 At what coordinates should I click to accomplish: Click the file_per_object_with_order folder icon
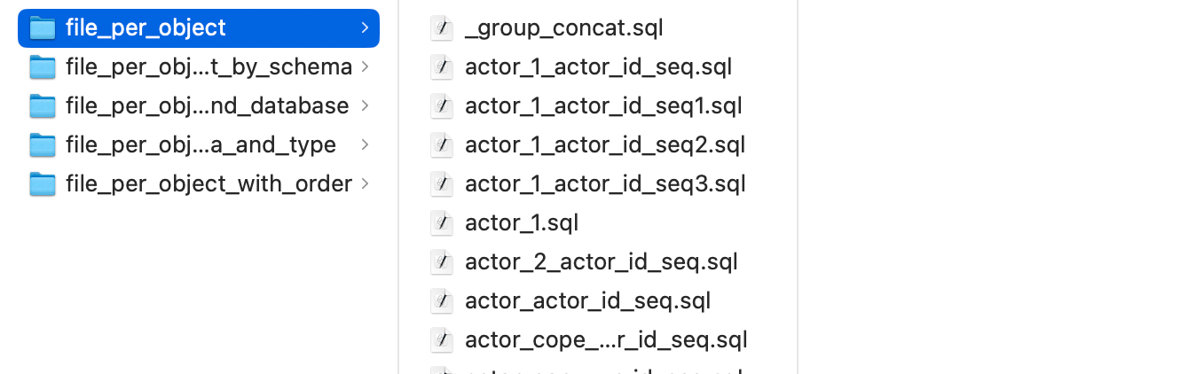[x=42, y=184]
